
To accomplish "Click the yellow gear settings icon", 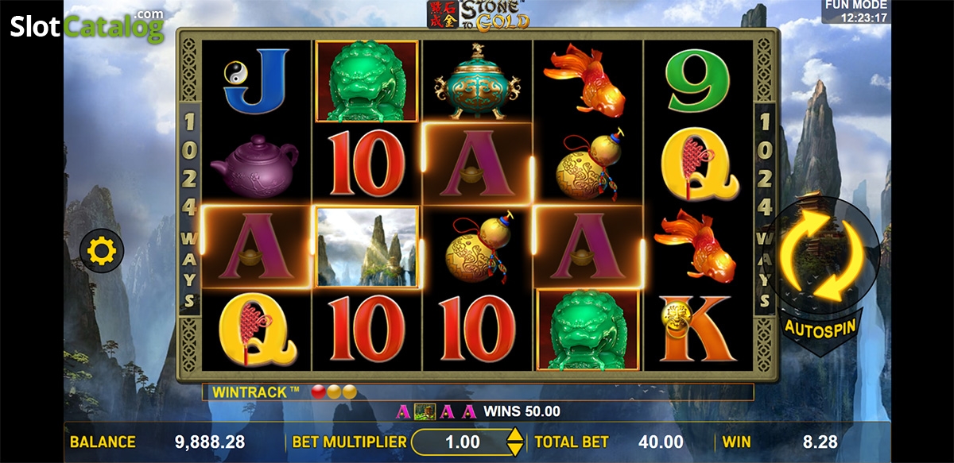I will click(103, 252).
